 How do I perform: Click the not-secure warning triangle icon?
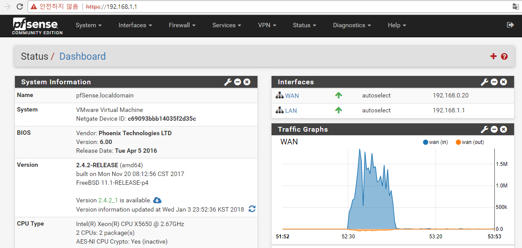pos(34,6)
